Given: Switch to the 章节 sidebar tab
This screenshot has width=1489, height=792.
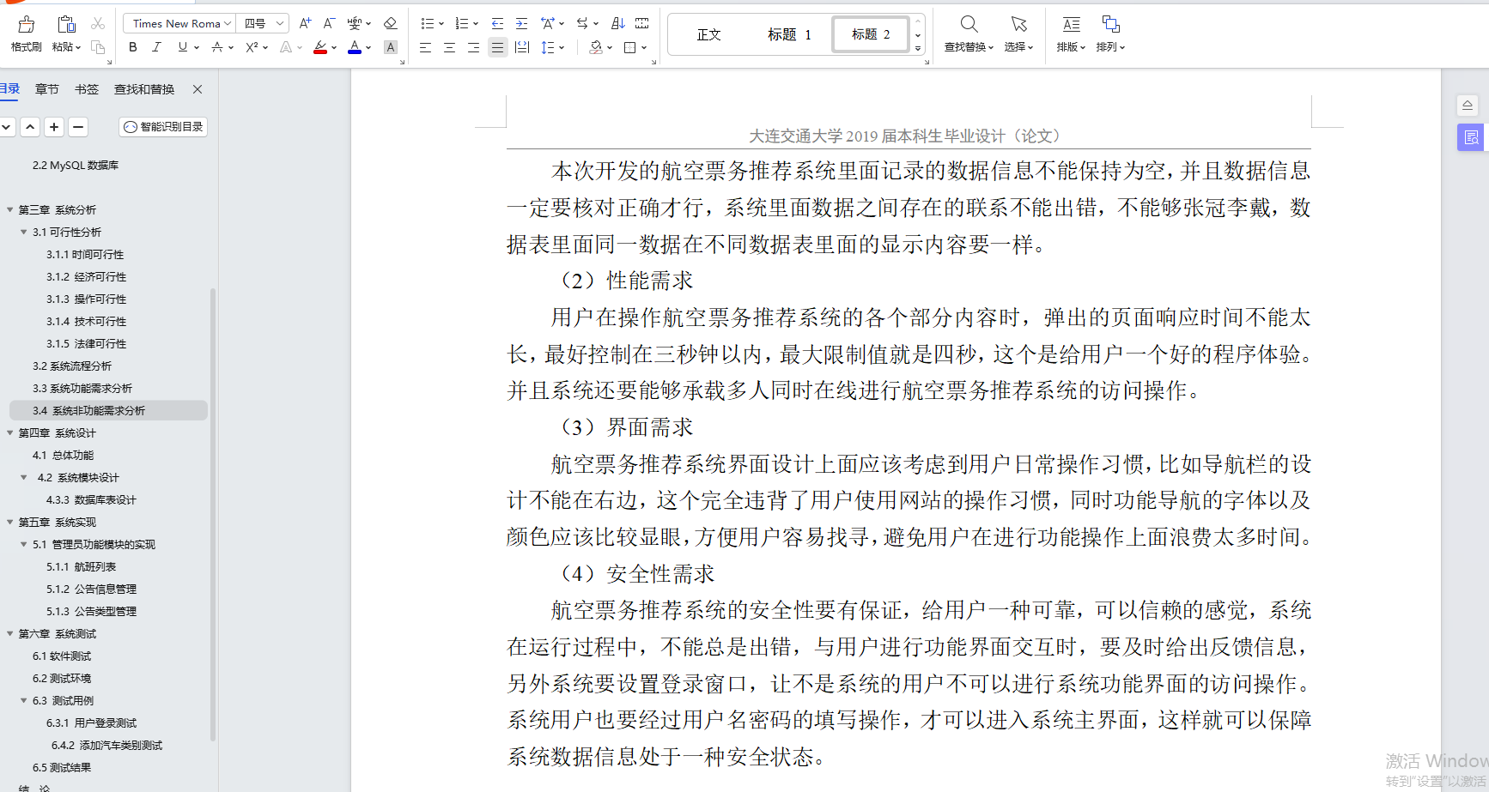Looking at the screenshot, I should pyautogui.click(x=46, y=88).
